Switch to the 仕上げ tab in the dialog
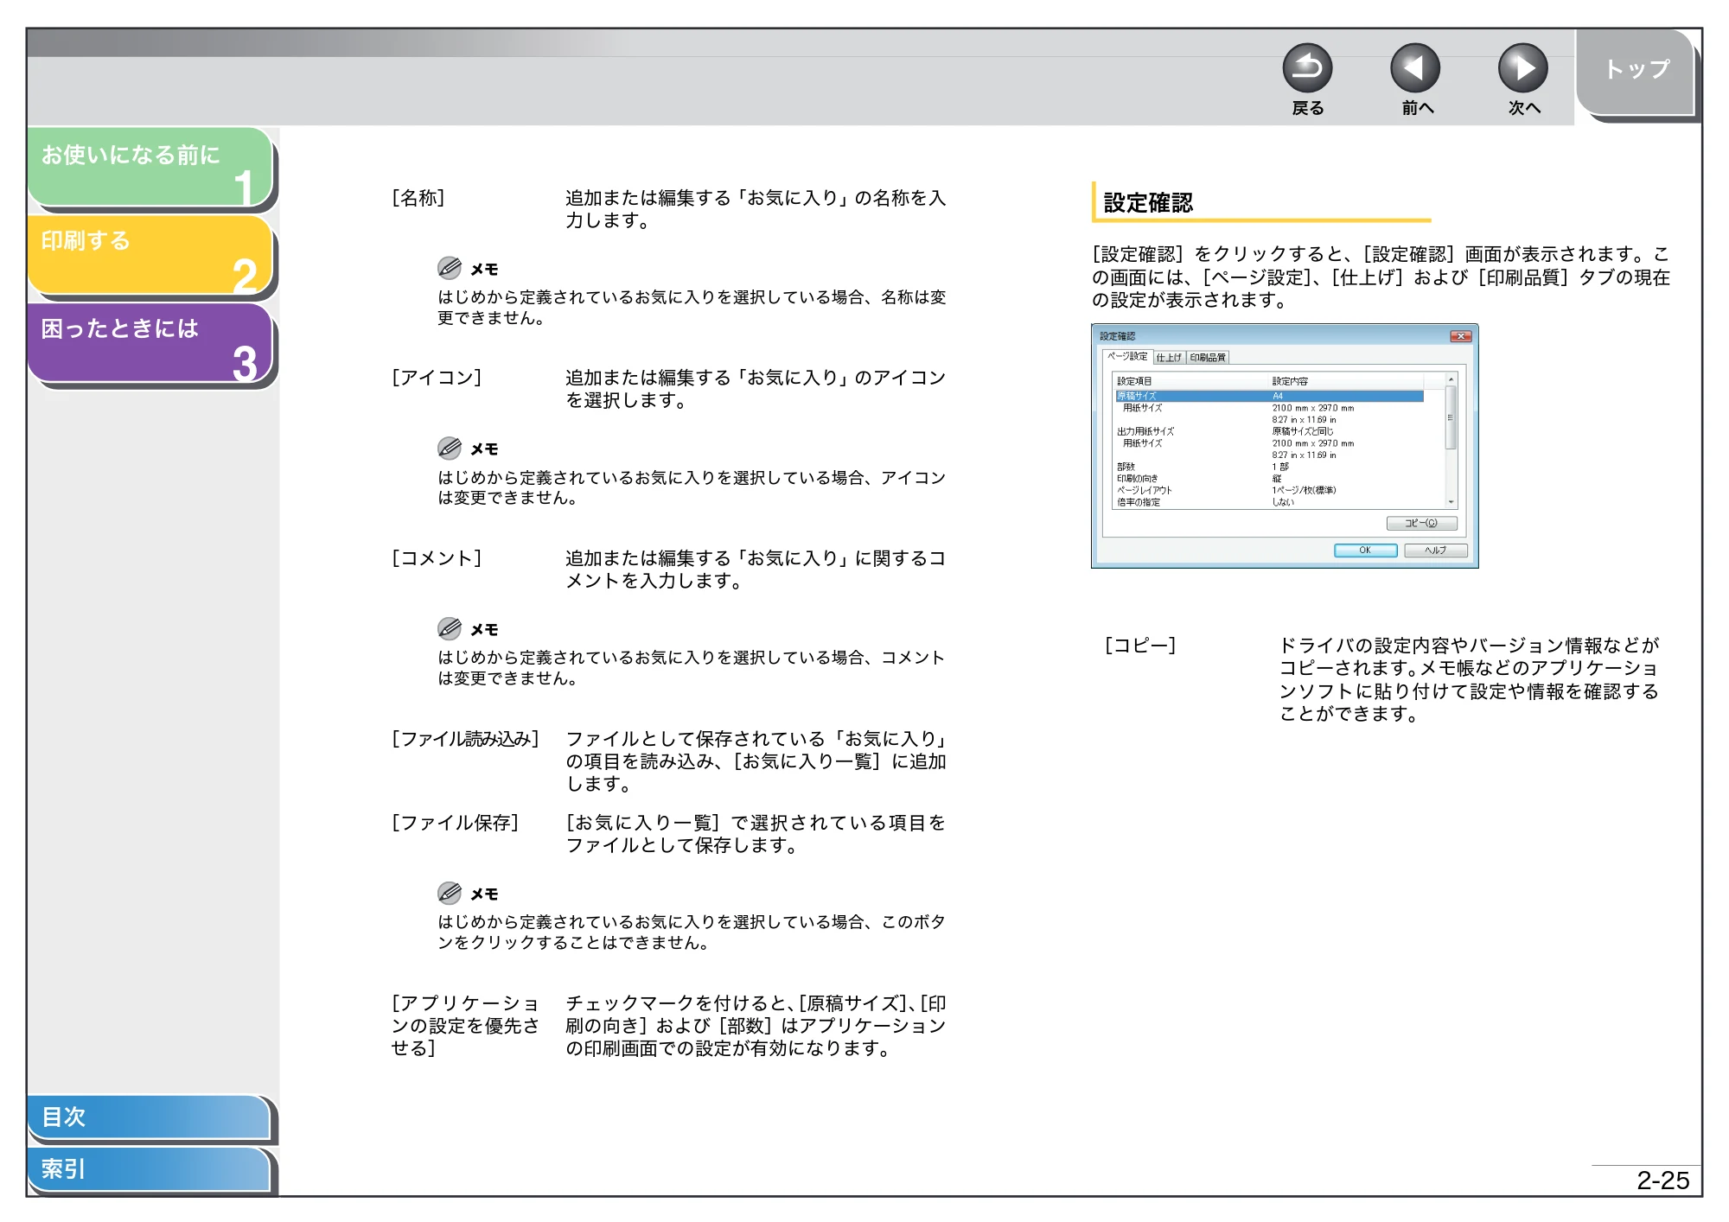Screen dimensions: 1729x1222 [x=1169, y=358]
